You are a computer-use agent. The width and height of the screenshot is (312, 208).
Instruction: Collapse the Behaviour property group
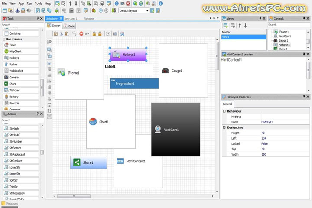pos(224,111)
